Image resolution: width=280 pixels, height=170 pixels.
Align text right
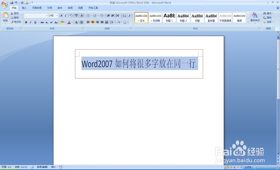click(97, 22)
